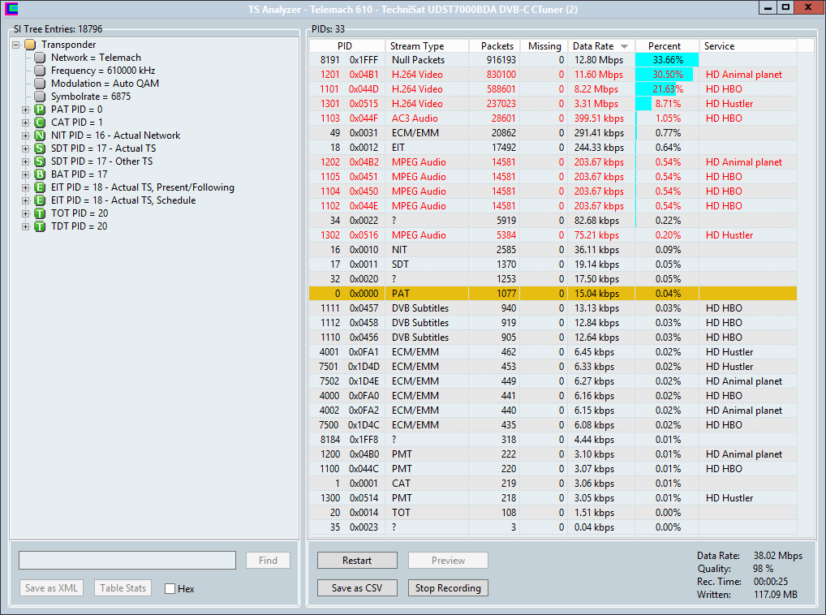
Task: Click the Stop Recording button
Action: (x=448, y=588)
